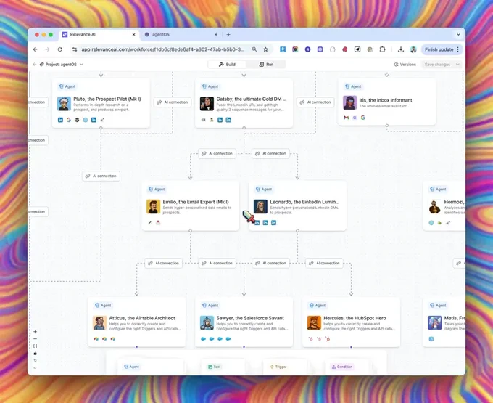Open the Extensions puzzle icon

382,49
